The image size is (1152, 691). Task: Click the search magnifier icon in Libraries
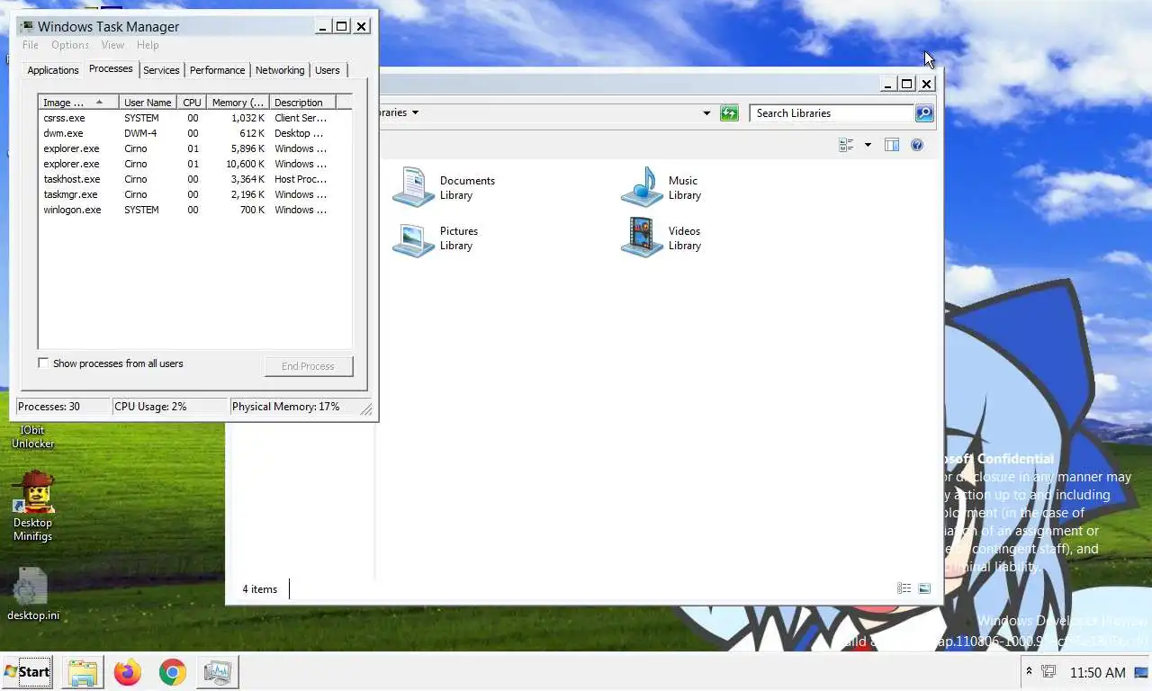pos(924,112)
